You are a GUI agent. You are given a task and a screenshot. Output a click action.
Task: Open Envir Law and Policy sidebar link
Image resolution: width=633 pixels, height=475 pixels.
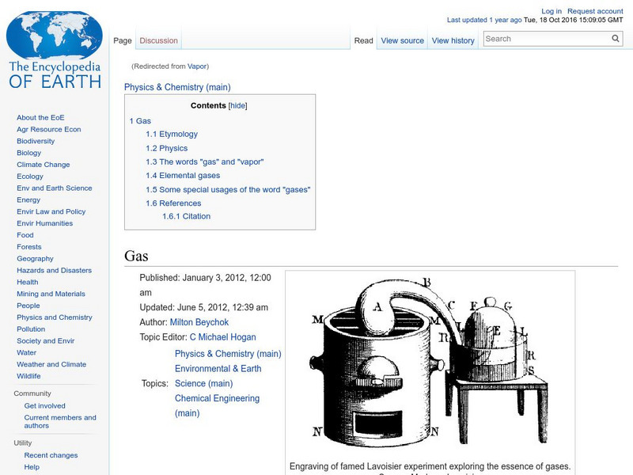(x=51, y=211)
